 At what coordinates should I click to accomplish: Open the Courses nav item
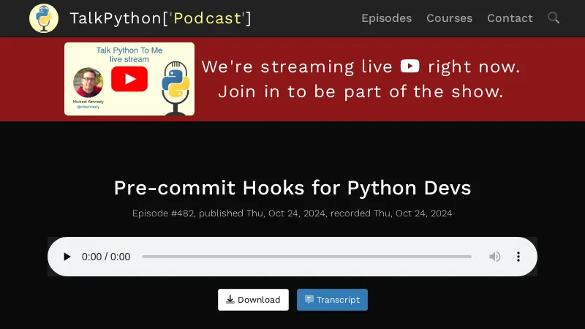449,18
